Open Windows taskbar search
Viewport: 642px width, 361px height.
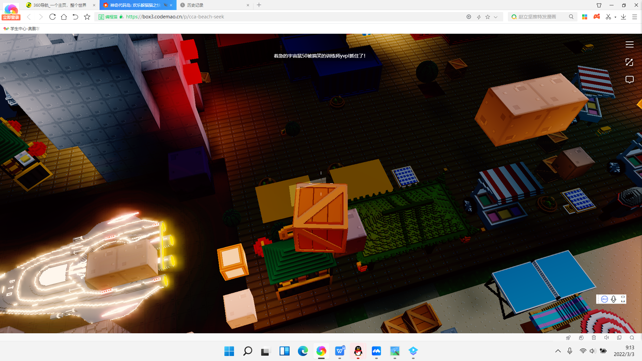tap(247, 351)
